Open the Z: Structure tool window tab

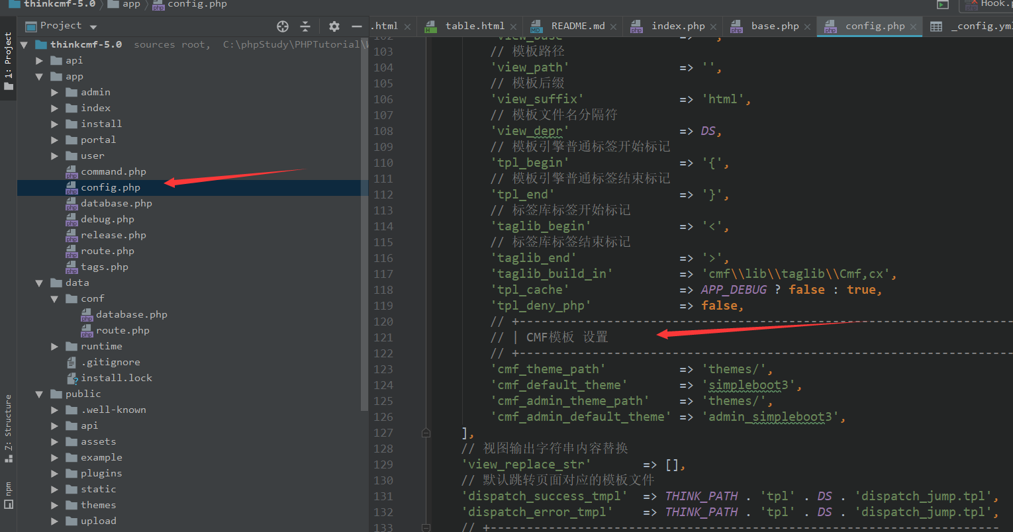(x=8, y=428)
